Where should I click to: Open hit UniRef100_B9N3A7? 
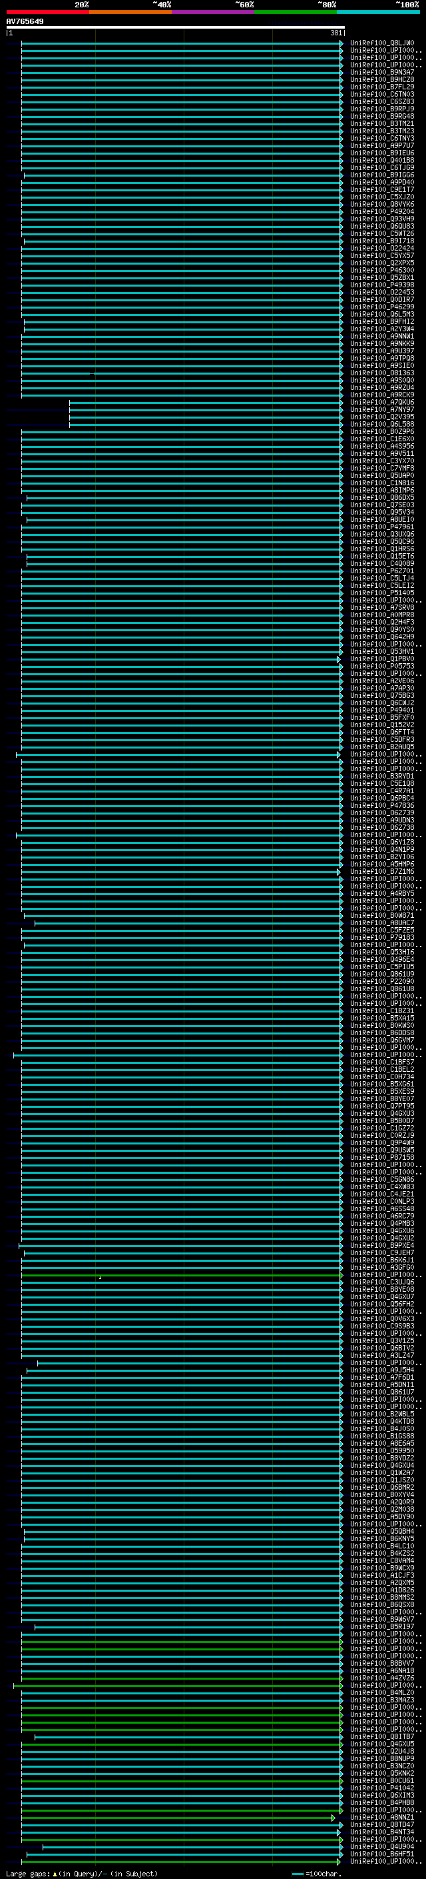point(381,72)
